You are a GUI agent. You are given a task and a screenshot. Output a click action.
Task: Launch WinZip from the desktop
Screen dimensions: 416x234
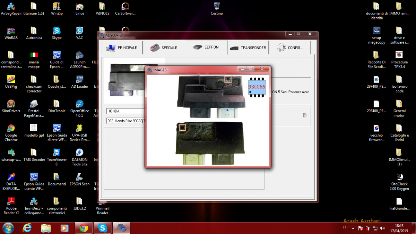[x=57, y=9]
